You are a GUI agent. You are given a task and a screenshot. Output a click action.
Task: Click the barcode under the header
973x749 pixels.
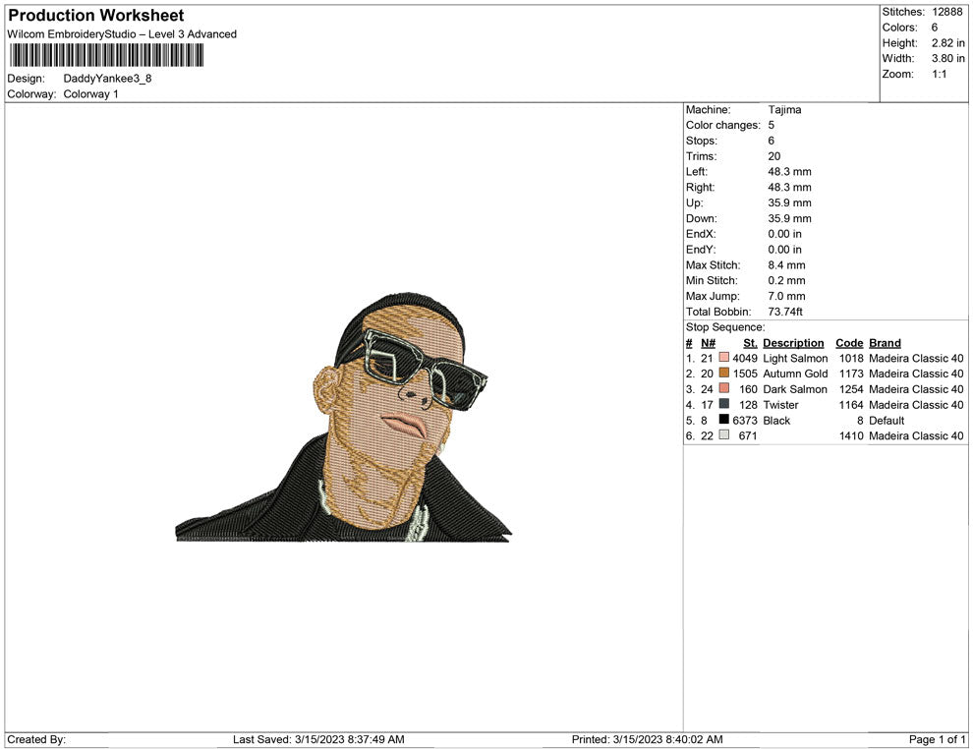(x=105, y=56)
